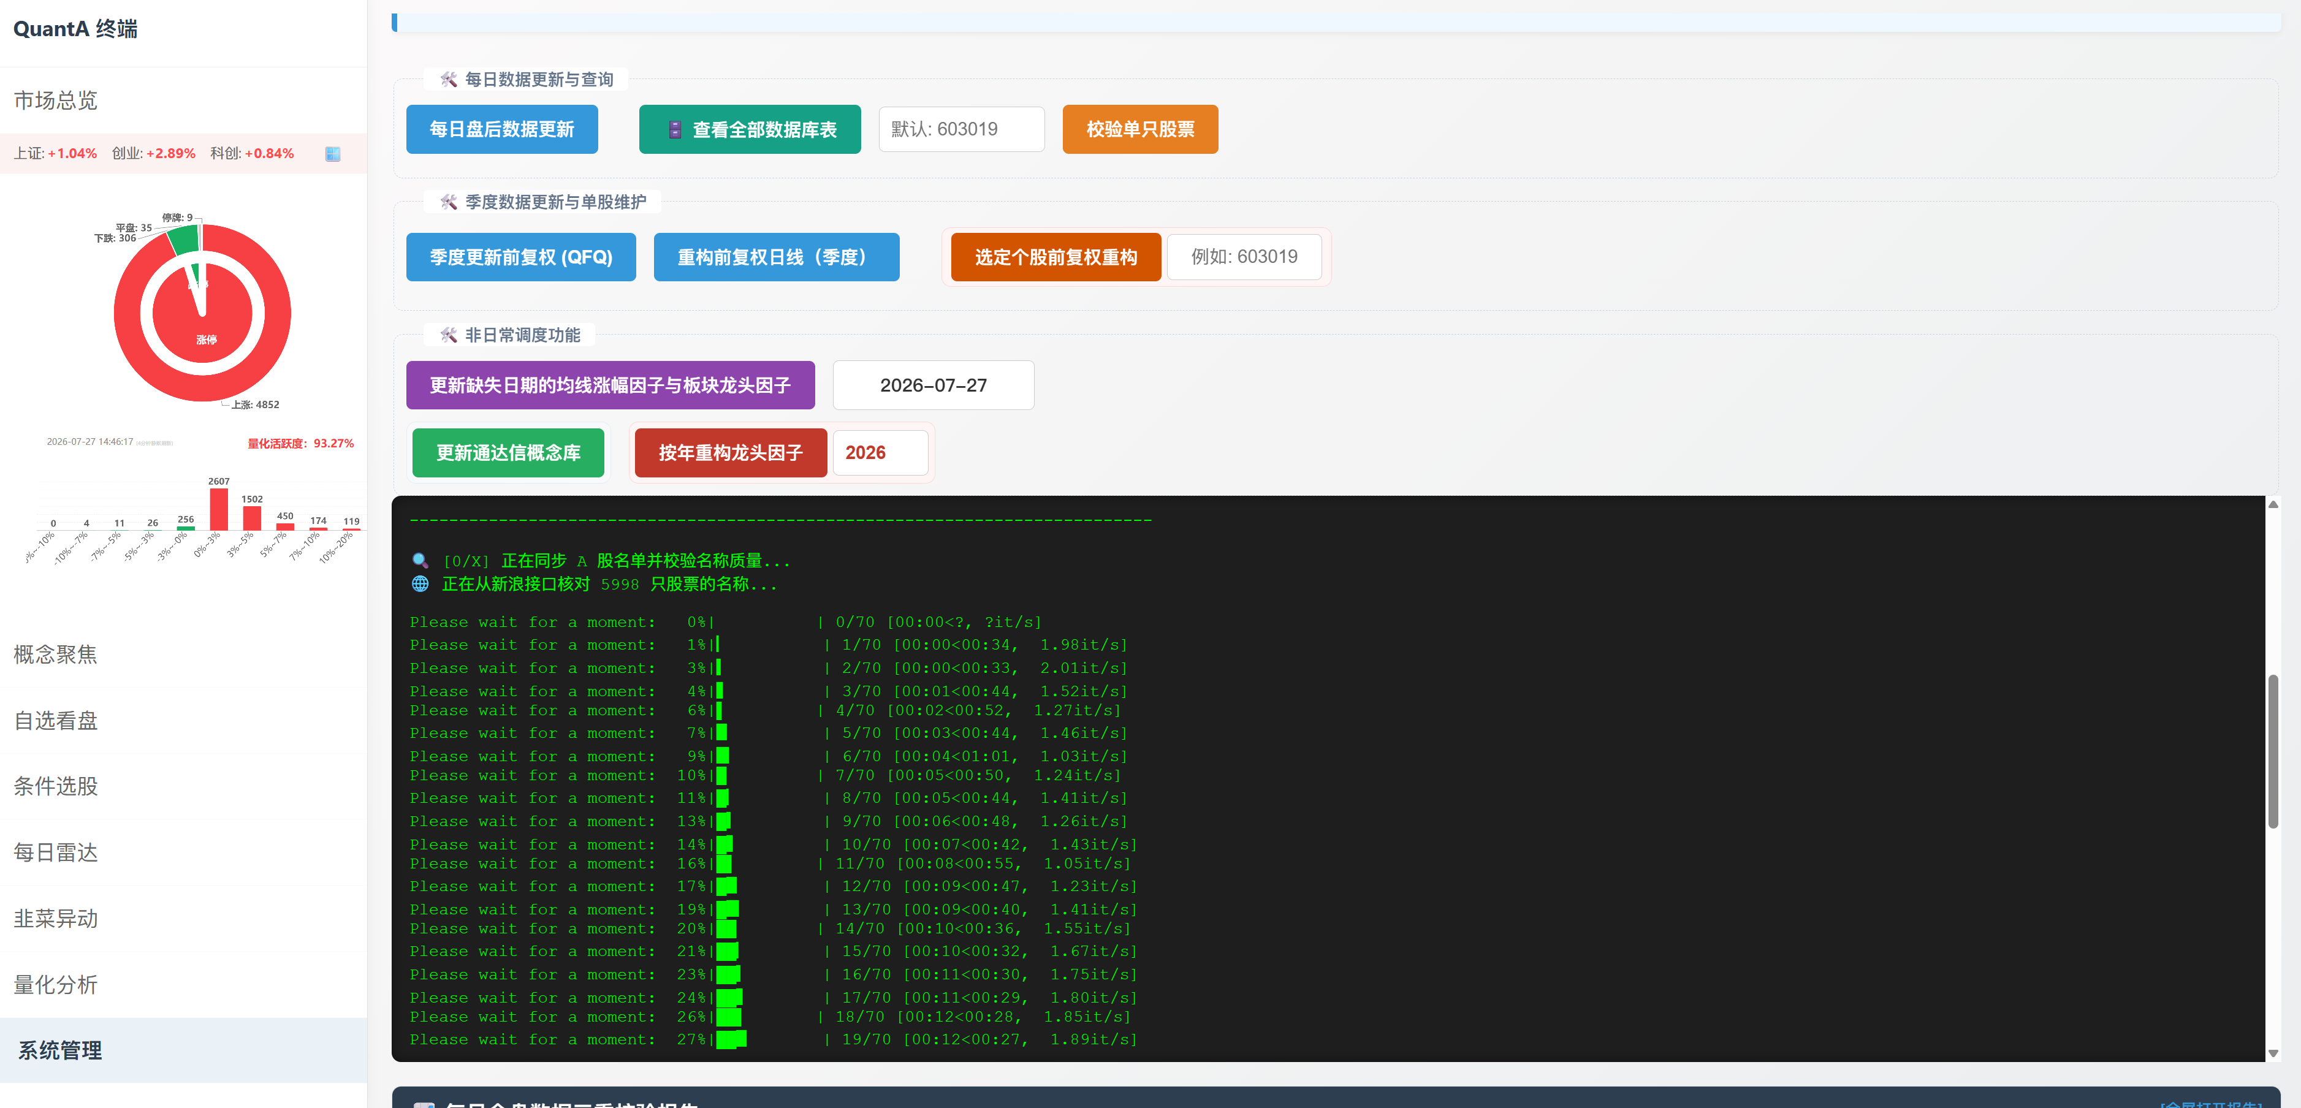Run 每日盘后数据更新
The image size is (2301, 1108).
click(502, 129)
